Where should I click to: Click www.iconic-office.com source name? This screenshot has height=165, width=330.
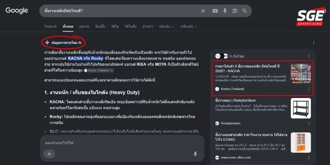(236, 158)
